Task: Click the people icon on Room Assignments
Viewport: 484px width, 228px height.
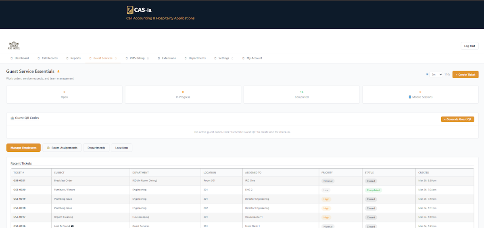Action: [48, 148]
